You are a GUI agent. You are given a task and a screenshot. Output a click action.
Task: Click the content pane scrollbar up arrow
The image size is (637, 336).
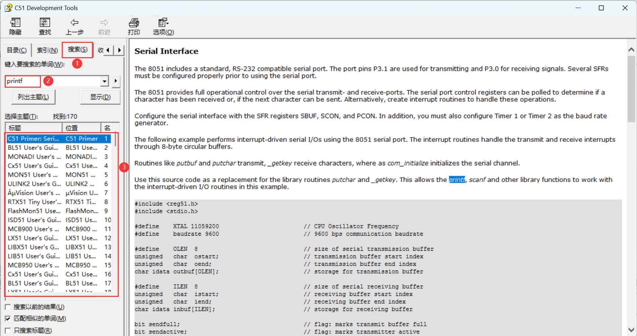631,50
